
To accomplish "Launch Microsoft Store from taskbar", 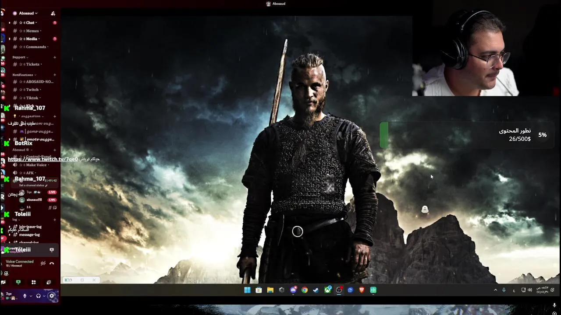I will pos(259,290).
